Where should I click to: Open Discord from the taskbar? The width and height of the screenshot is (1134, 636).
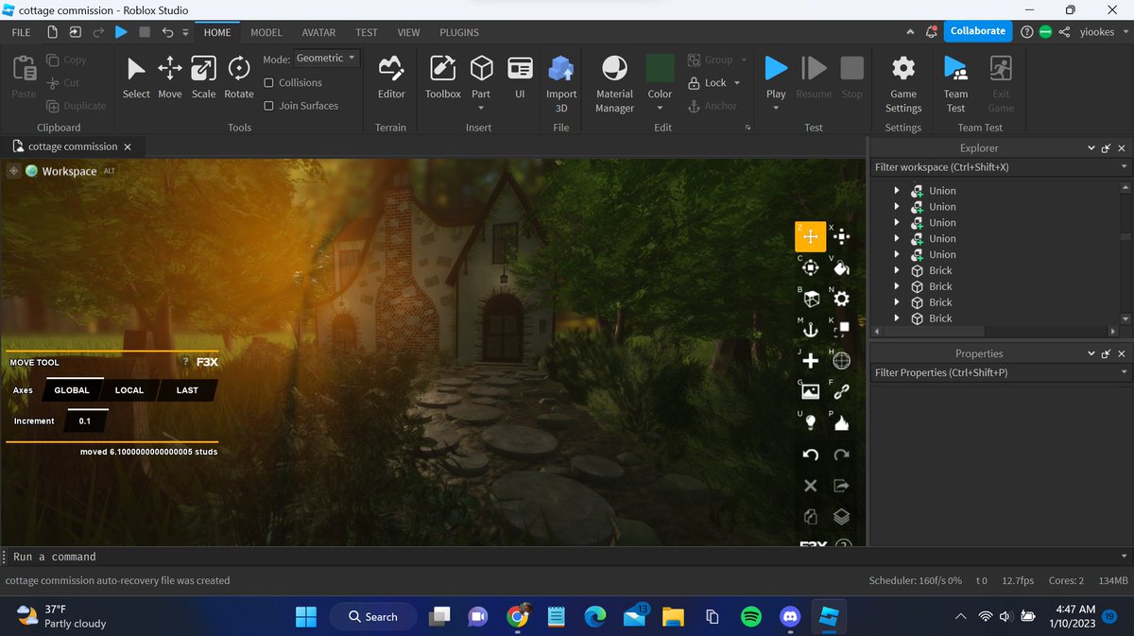tap(790, 617)
